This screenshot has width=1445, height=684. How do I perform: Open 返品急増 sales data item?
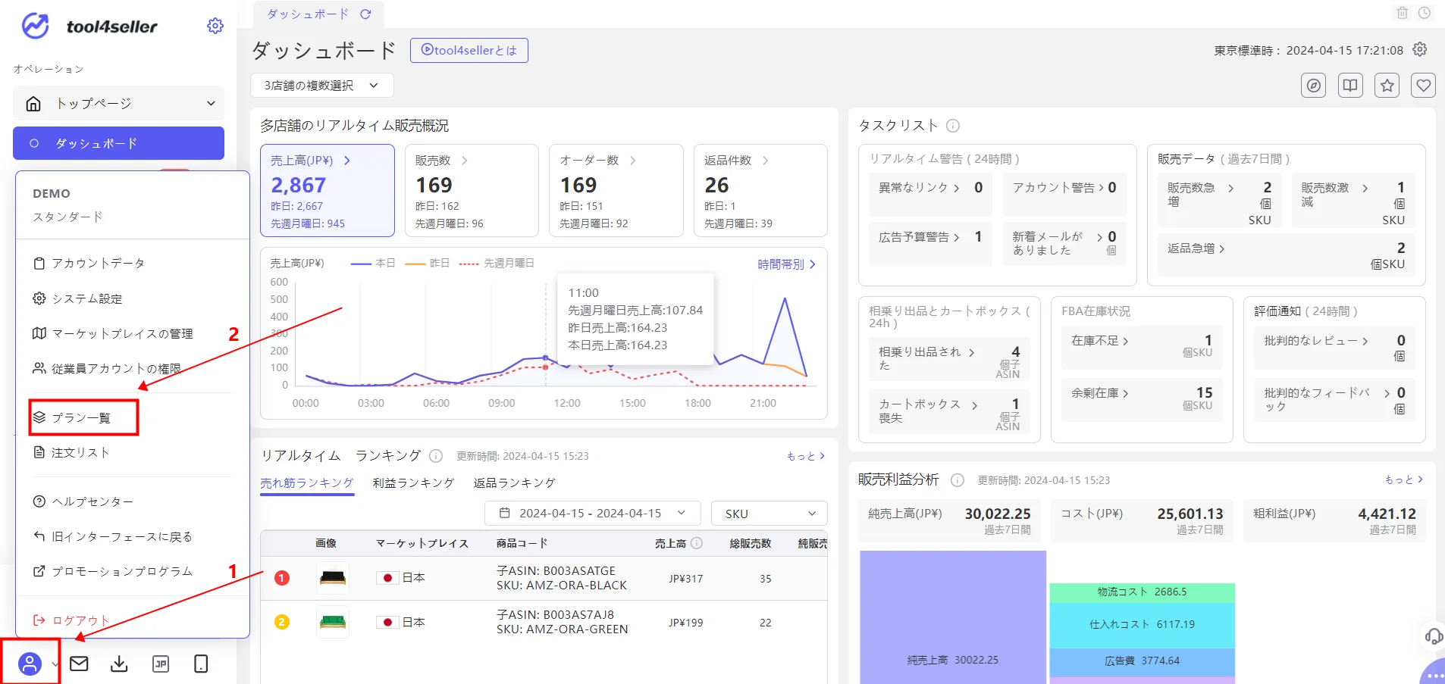1286,255
